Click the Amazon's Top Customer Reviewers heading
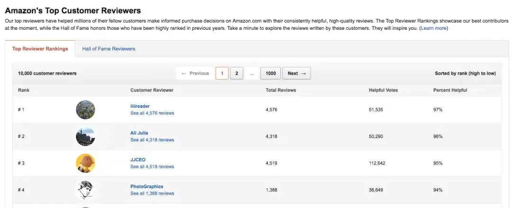Screen dimensions: 512x208 tap(73, 11)
